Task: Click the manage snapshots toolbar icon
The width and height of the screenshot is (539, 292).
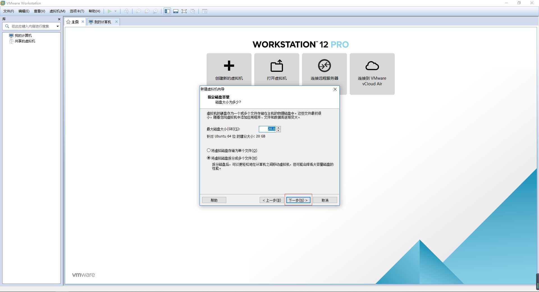Action: [x=155, y=11]
